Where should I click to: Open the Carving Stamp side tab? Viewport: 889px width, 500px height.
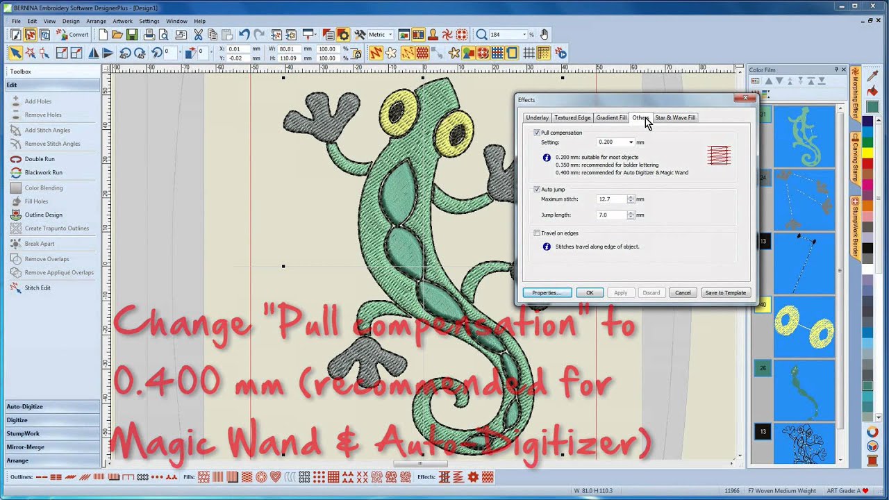click(x=856, y=158)
